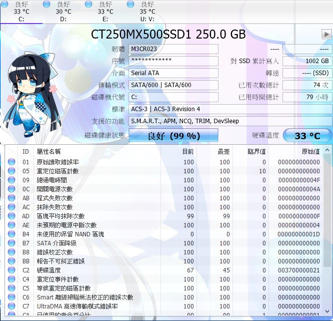Select the 未使用的保留 NAND 區塊 attribute name
Viewport: 333px width, 321px height.
click(70, 234)
